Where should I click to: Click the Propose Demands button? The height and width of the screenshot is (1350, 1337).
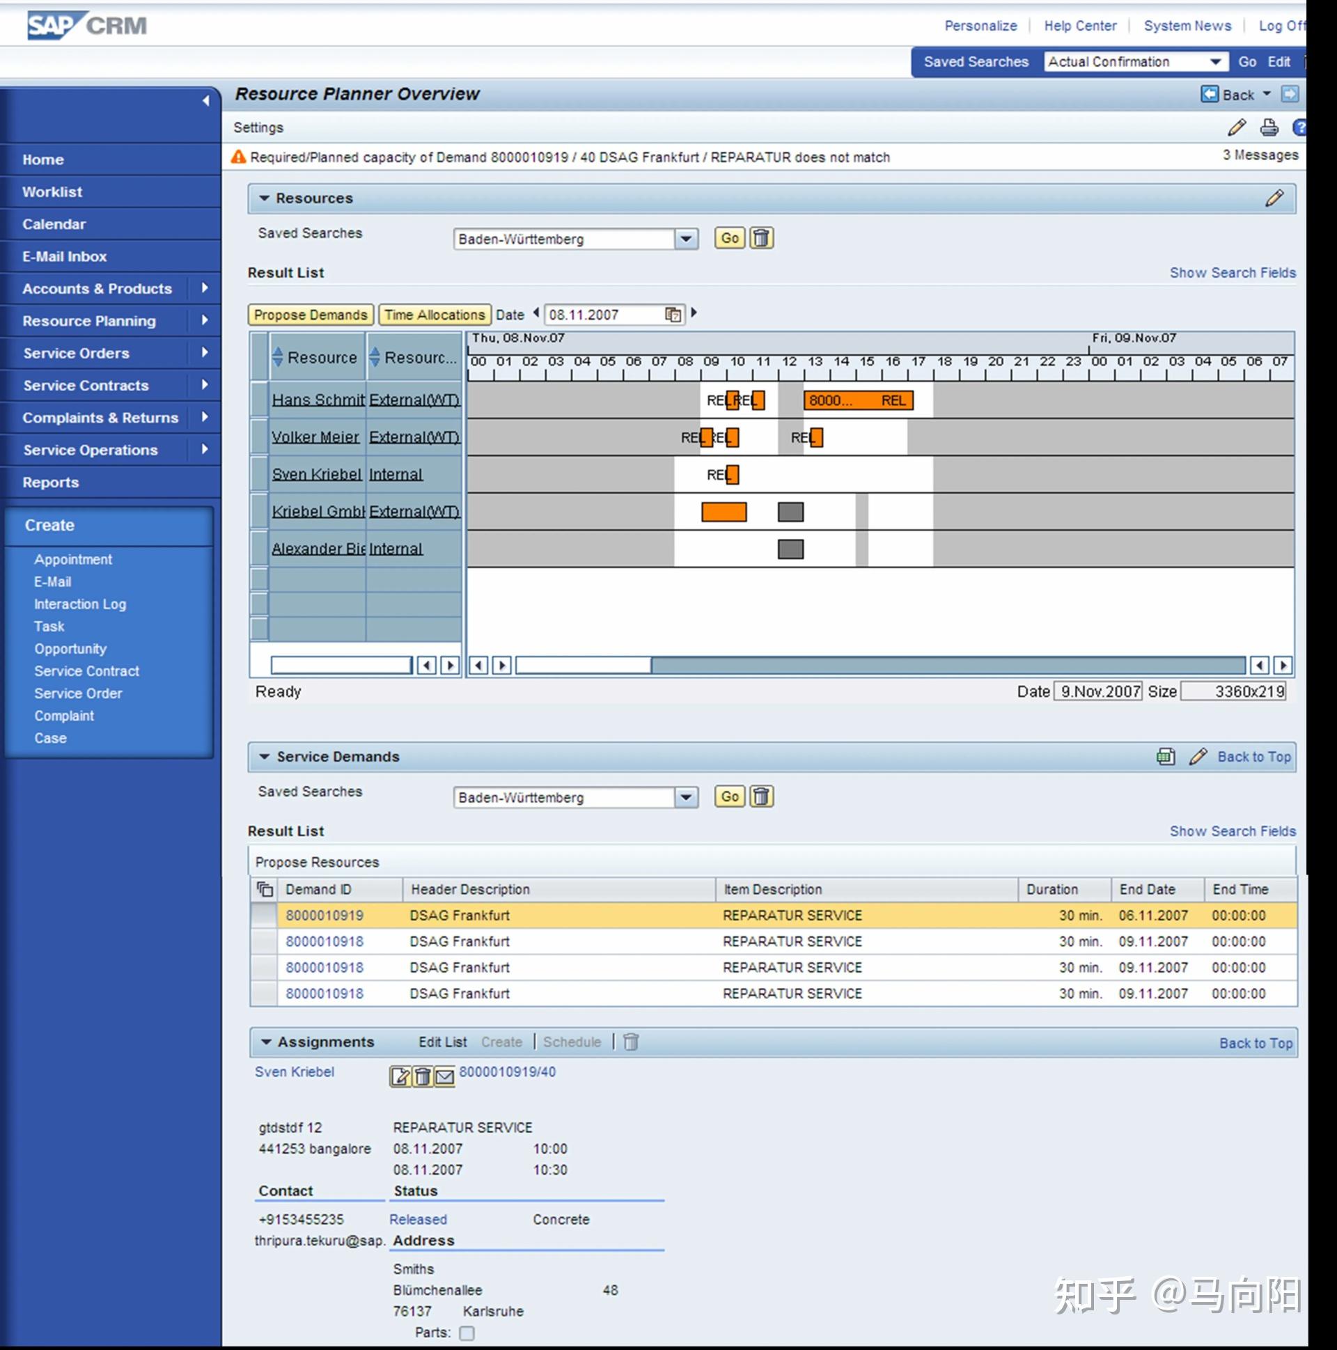(311, 315)
